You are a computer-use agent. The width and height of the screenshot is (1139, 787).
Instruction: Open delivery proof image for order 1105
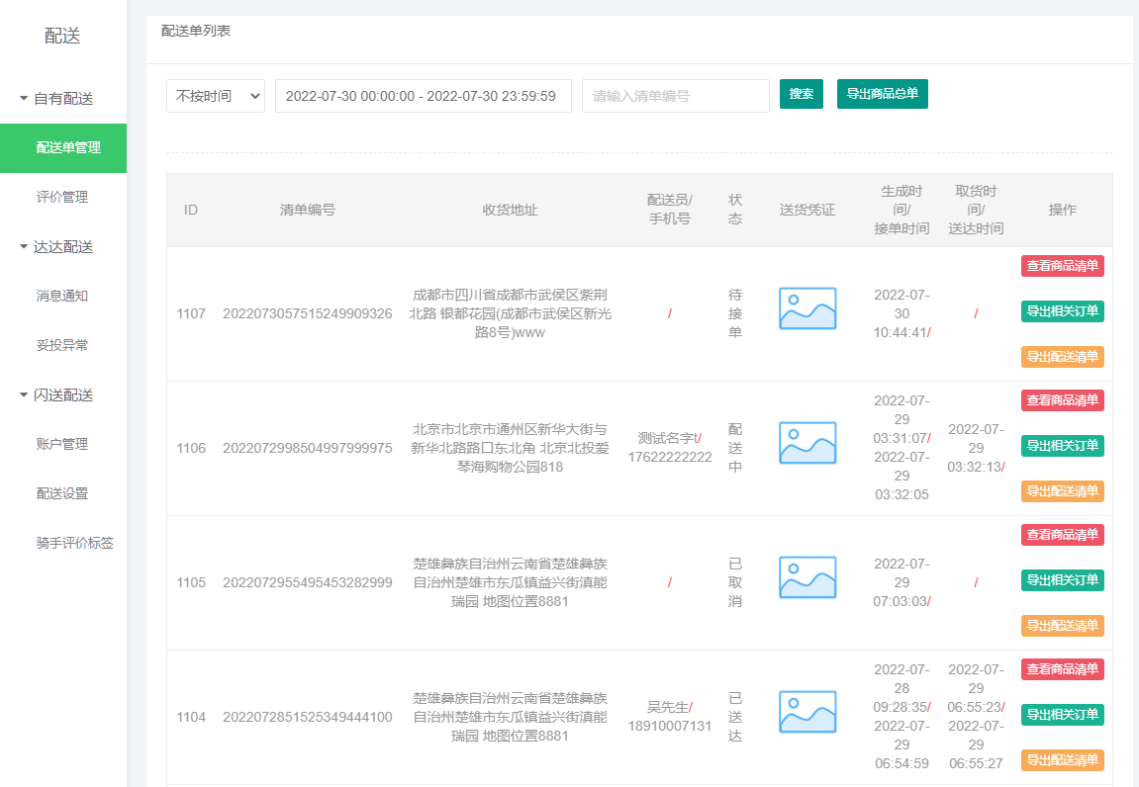[x=807, y=577]
